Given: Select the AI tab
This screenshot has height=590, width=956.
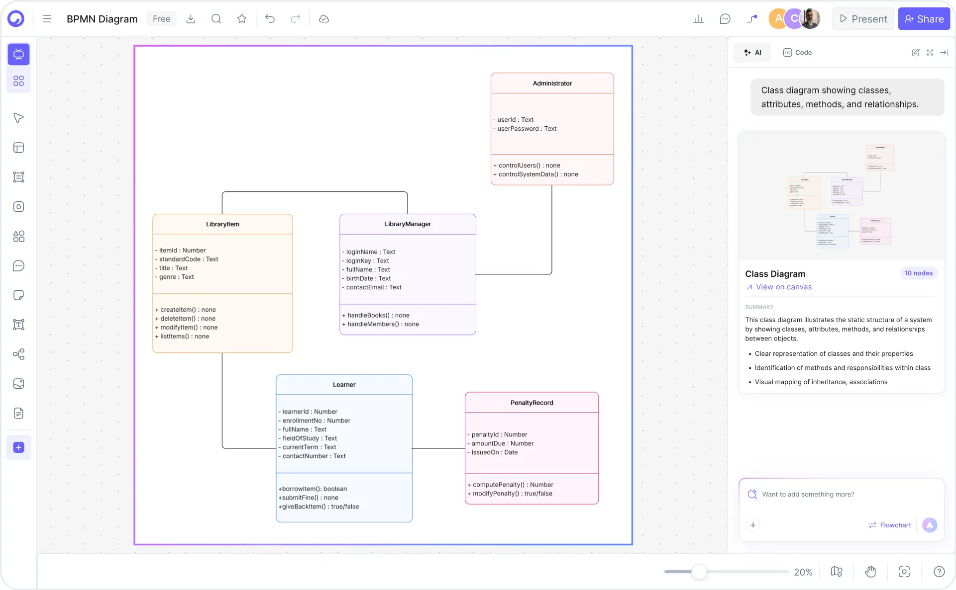Looking at the screenshot, I should (752, 52).
